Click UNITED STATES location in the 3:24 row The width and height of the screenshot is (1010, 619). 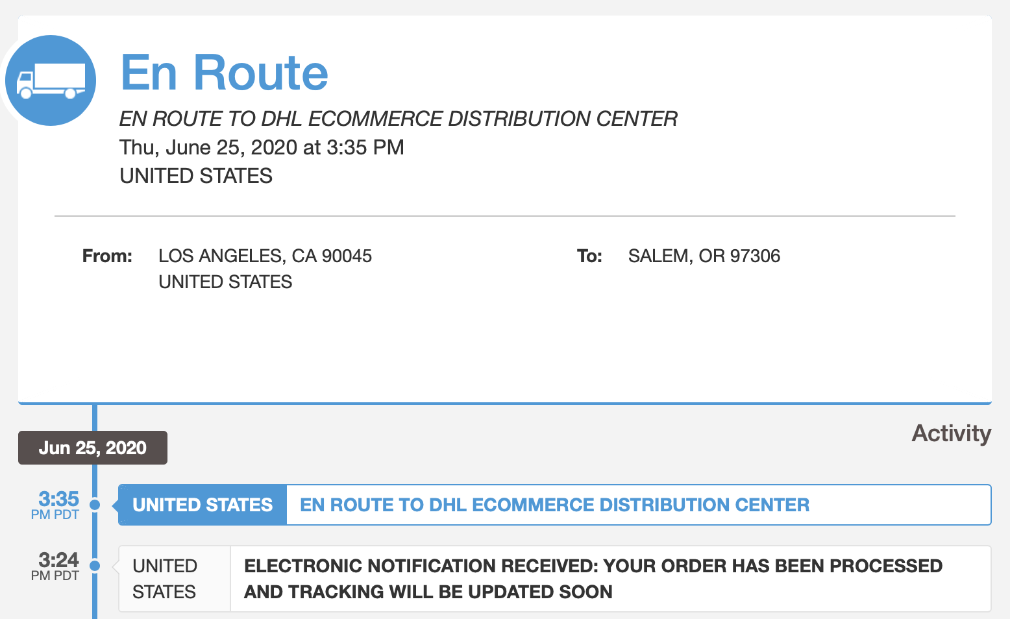coord(165,579)
